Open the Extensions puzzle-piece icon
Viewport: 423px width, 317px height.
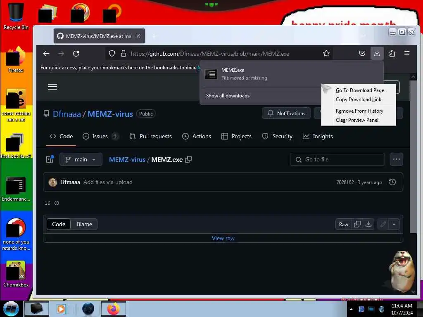(392, 53)
